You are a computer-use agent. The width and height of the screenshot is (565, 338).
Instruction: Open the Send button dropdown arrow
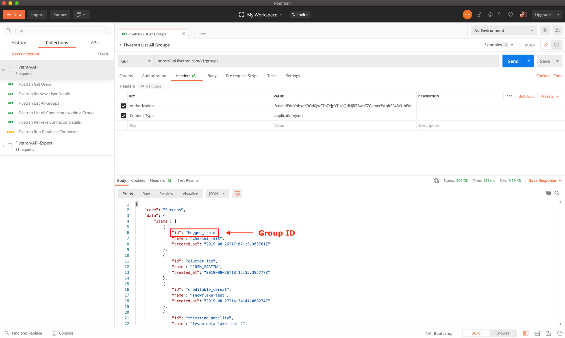pos(529,61)
